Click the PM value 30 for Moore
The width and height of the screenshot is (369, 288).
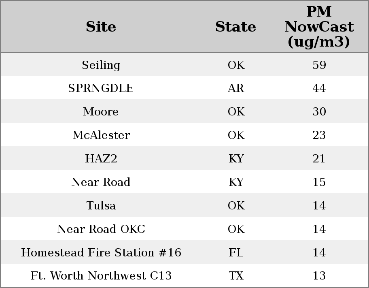click(319, 112)
